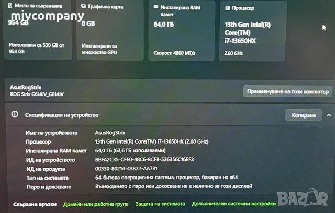The width and height of the screenshot is (335, 213).
Task: Click the ROG Strix G614JV_G614JV model text
Action: click(x=37, y=94)
